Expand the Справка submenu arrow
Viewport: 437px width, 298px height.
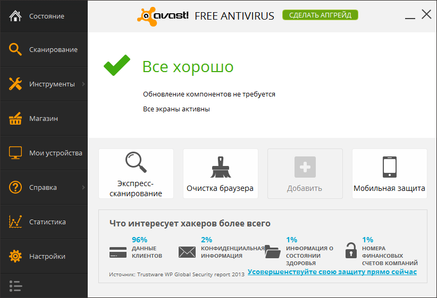tap(83, 187)
